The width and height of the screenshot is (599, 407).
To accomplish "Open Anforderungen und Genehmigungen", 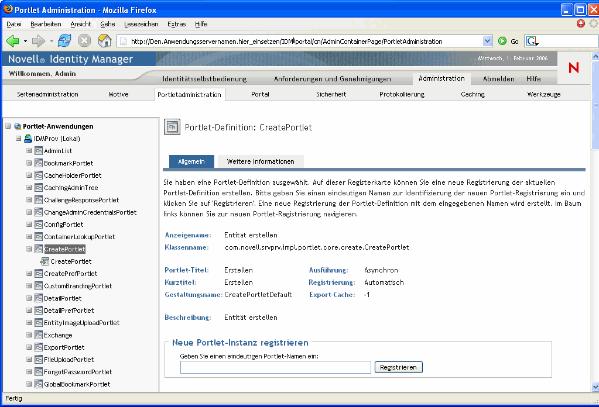I will [333, 79].
